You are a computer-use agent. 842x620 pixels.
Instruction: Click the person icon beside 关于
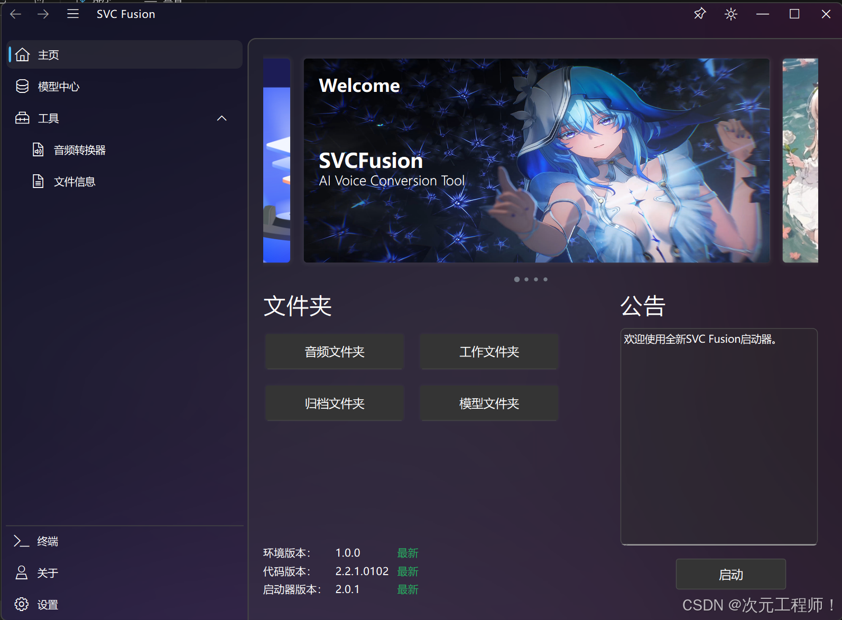(21, 572)
